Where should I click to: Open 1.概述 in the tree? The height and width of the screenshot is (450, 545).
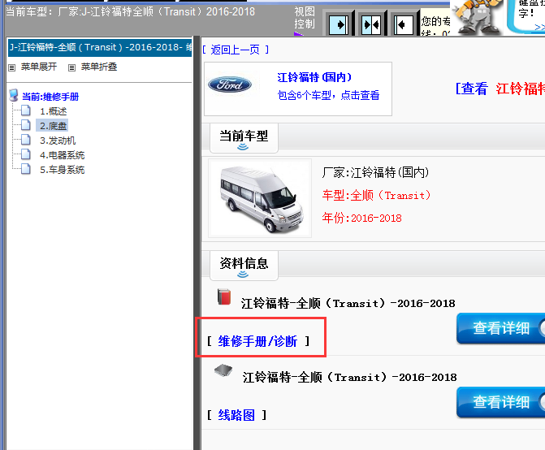pyautogui.click(x=53, y=111)
